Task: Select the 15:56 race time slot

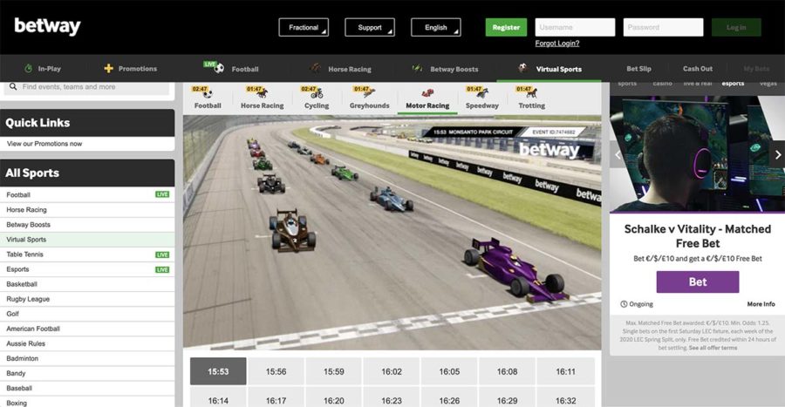Action: 276,371
